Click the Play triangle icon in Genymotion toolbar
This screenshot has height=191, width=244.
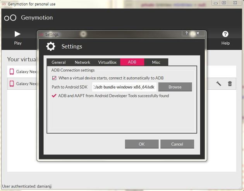click(x=17, y=34)
